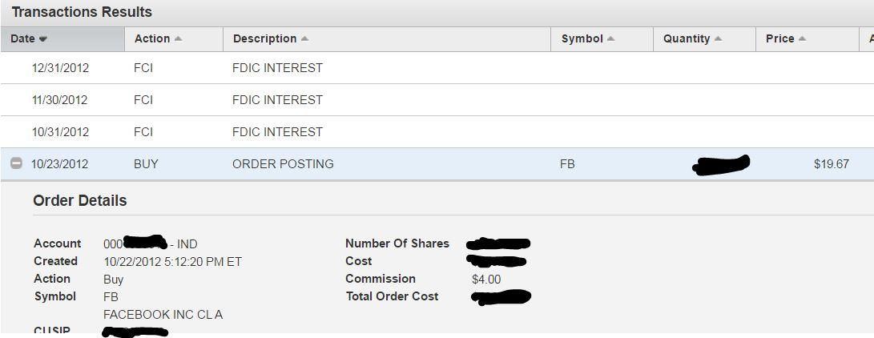This screenshot has width=874, height=338.
Task: Click the sort arrow beside Description header
Action: [x=304, y=39]
